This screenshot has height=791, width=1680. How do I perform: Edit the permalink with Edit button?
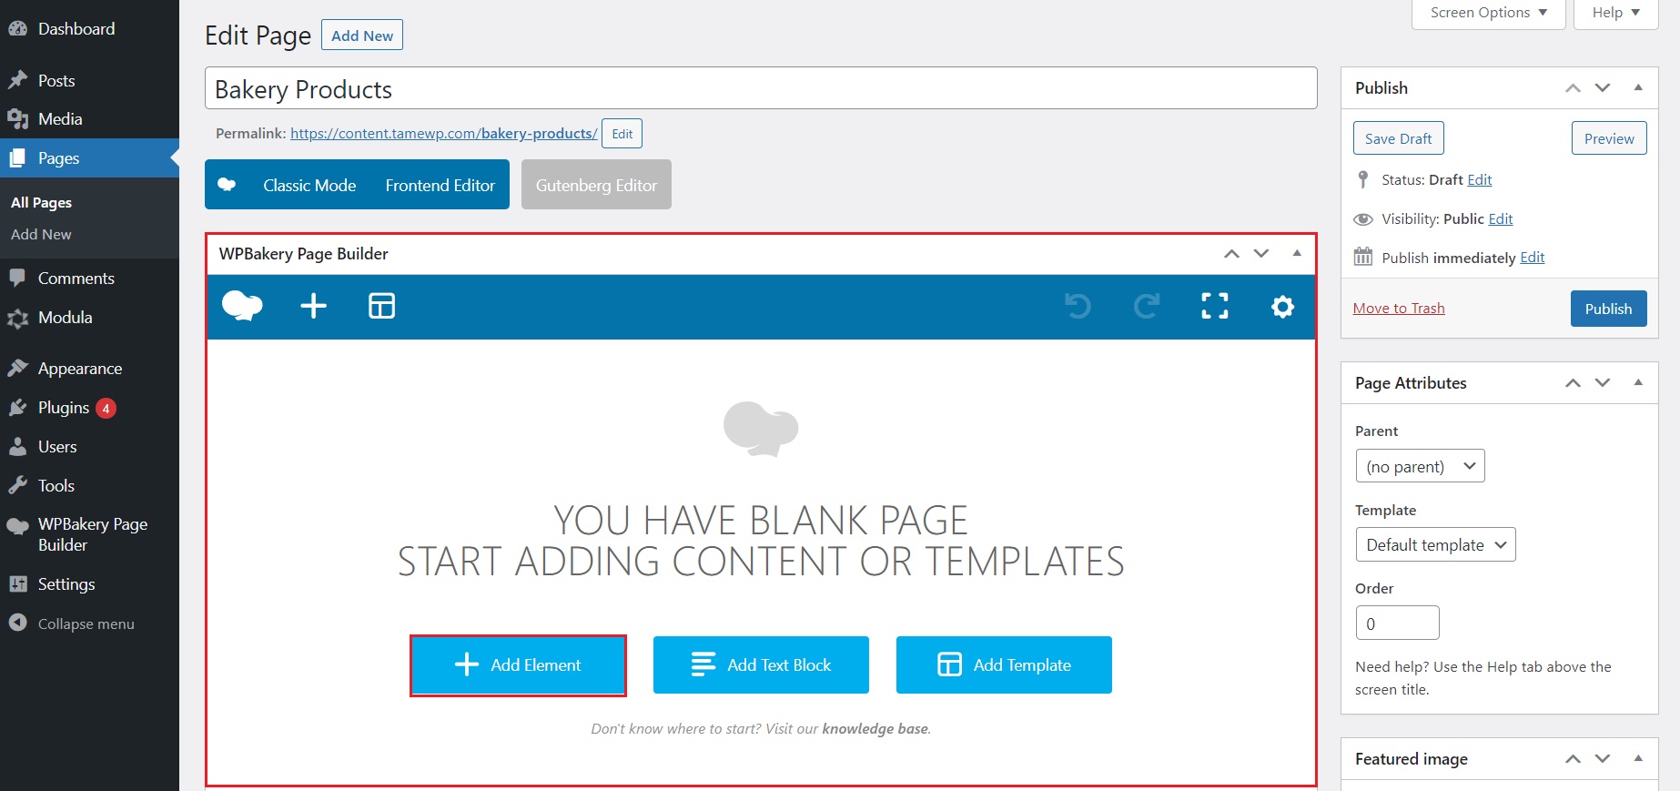tap(622, 134)
